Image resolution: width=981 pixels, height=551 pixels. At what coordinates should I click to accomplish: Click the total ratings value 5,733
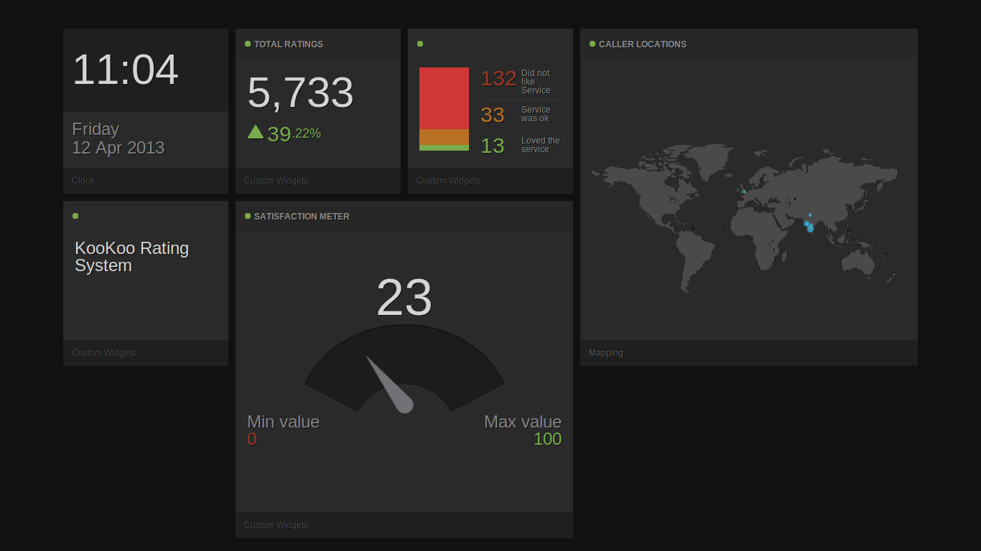point(300,93)
